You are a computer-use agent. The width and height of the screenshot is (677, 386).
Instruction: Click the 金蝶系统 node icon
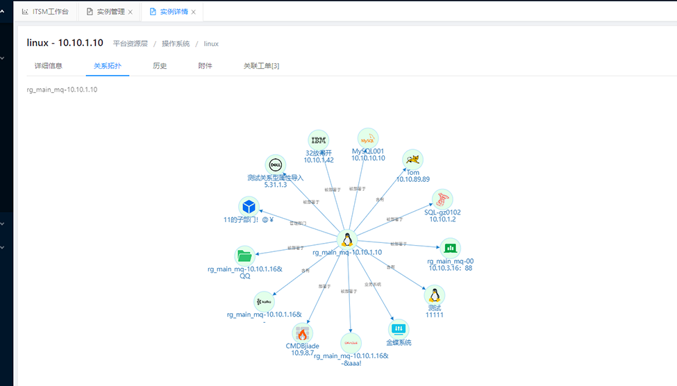coord(399,330)
